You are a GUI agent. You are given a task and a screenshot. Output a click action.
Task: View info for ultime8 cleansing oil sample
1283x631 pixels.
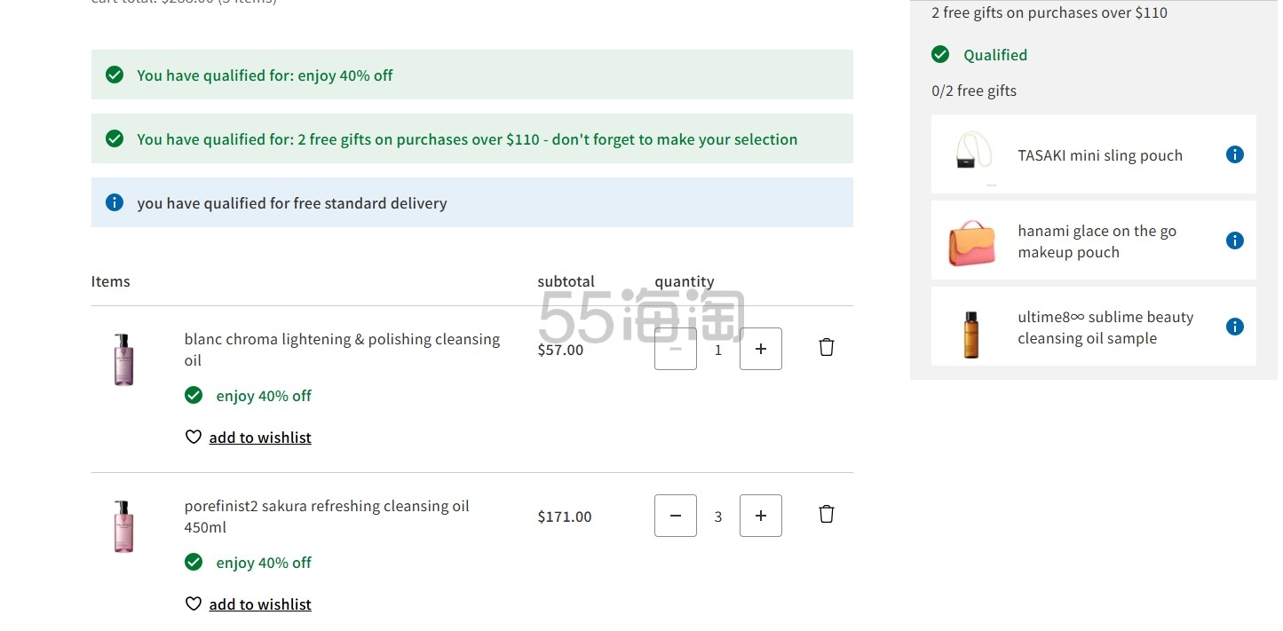pos(1234,327)
